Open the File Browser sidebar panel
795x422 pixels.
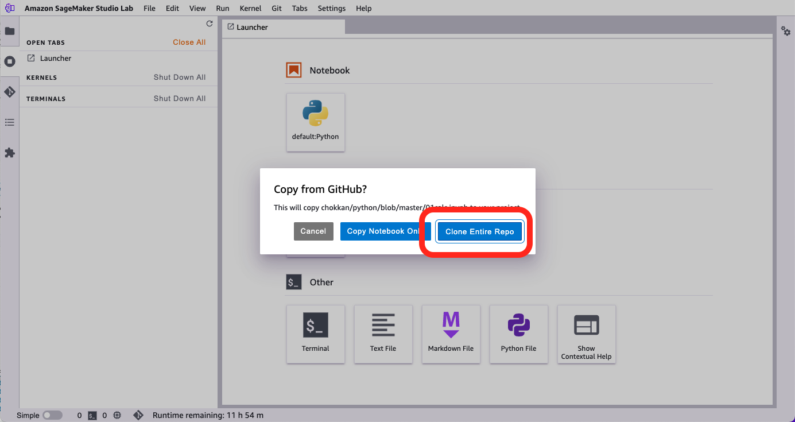coord(10,31)
